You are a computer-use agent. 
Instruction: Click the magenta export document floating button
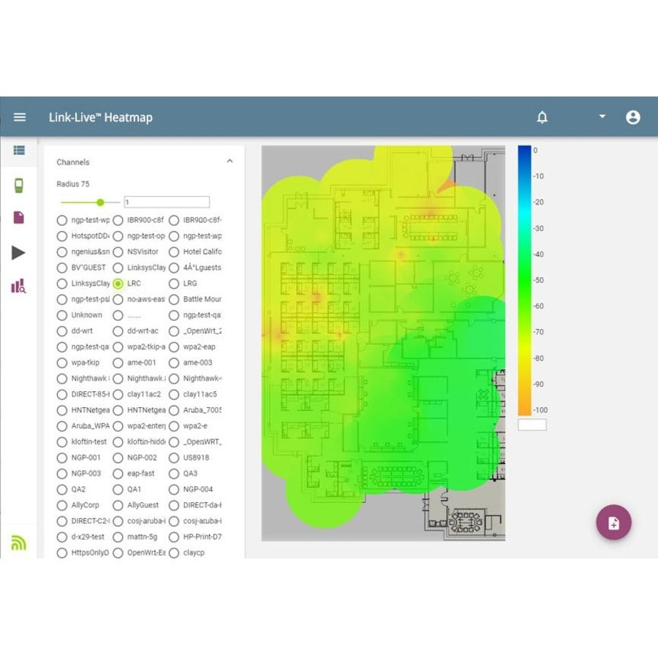tap(614, 523)
